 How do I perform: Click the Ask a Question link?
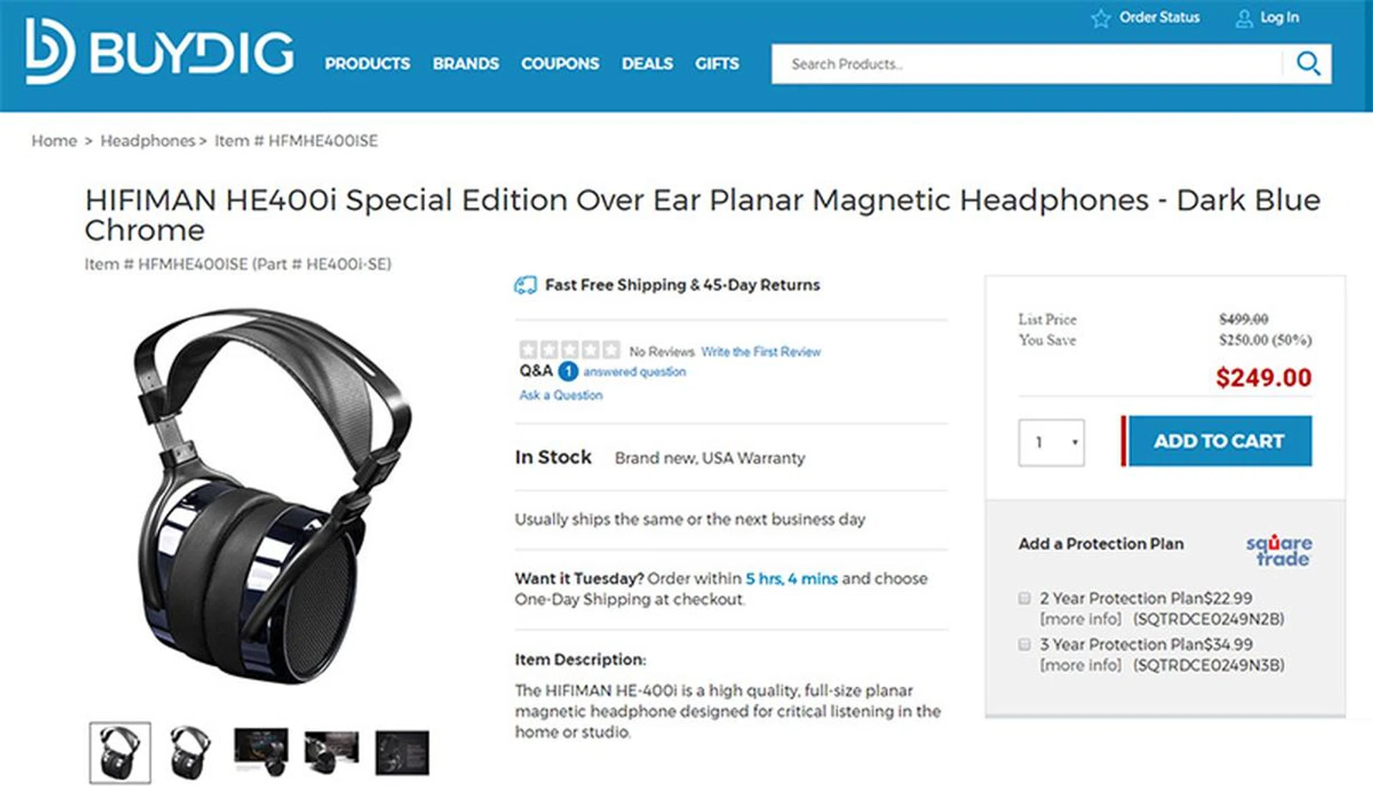pyautogui.click(x=561, y=395)
